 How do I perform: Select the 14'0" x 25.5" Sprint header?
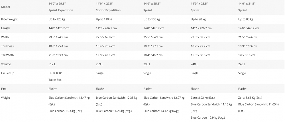(x=152, y=7)
